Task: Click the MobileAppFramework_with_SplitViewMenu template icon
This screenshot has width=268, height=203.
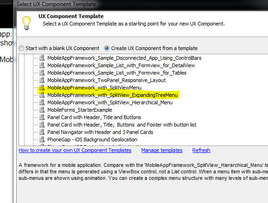Action: 42,88
